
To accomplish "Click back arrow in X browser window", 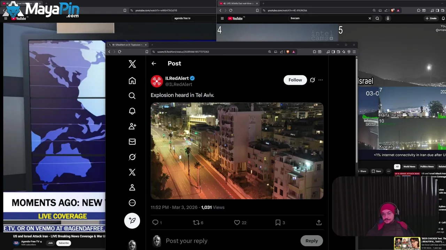I will 109,52.
